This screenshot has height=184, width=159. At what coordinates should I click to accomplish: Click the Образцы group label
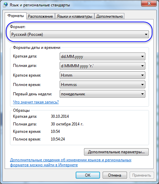coord(21,110)
